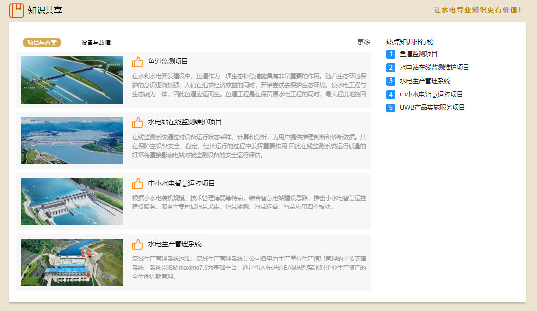
Task: Open the 鱼道监测项目 article title
Action: pyautogui.click(x=168, y=61)
